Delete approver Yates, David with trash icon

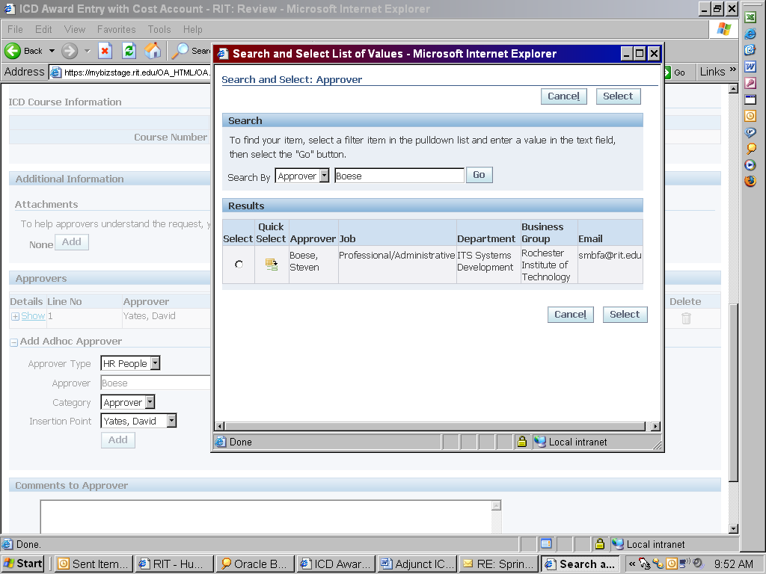point(685,318)
